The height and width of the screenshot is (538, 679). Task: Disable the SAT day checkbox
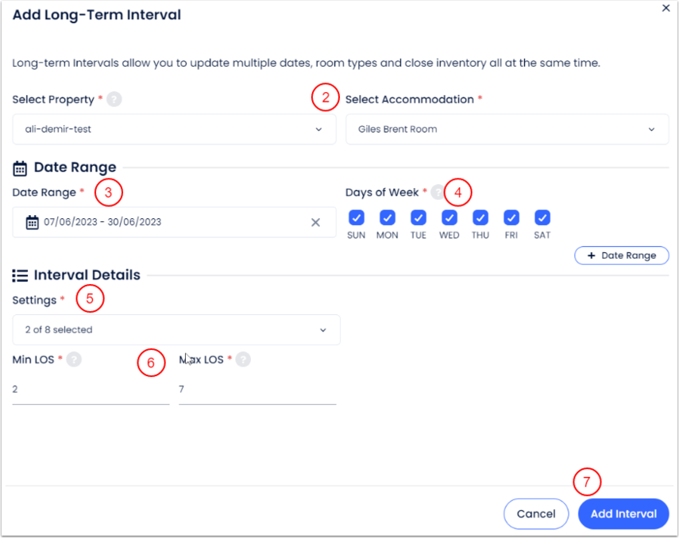coord(542,217)
